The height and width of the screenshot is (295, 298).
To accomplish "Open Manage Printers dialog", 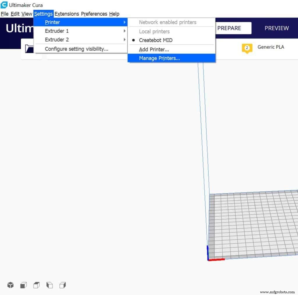I will pos(159,58).
